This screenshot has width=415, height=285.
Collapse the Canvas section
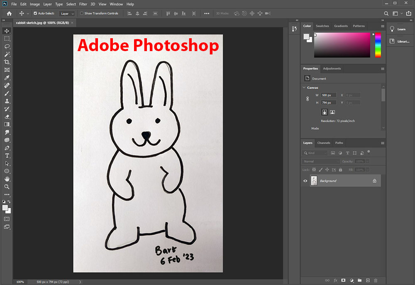click(x=304, y=87)
